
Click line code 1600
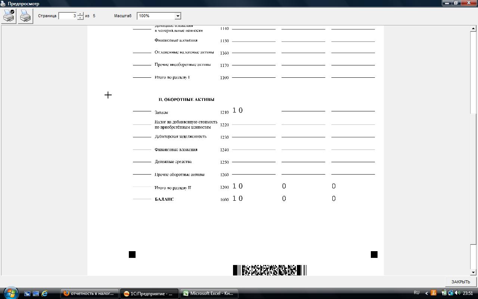click(224, 200)
